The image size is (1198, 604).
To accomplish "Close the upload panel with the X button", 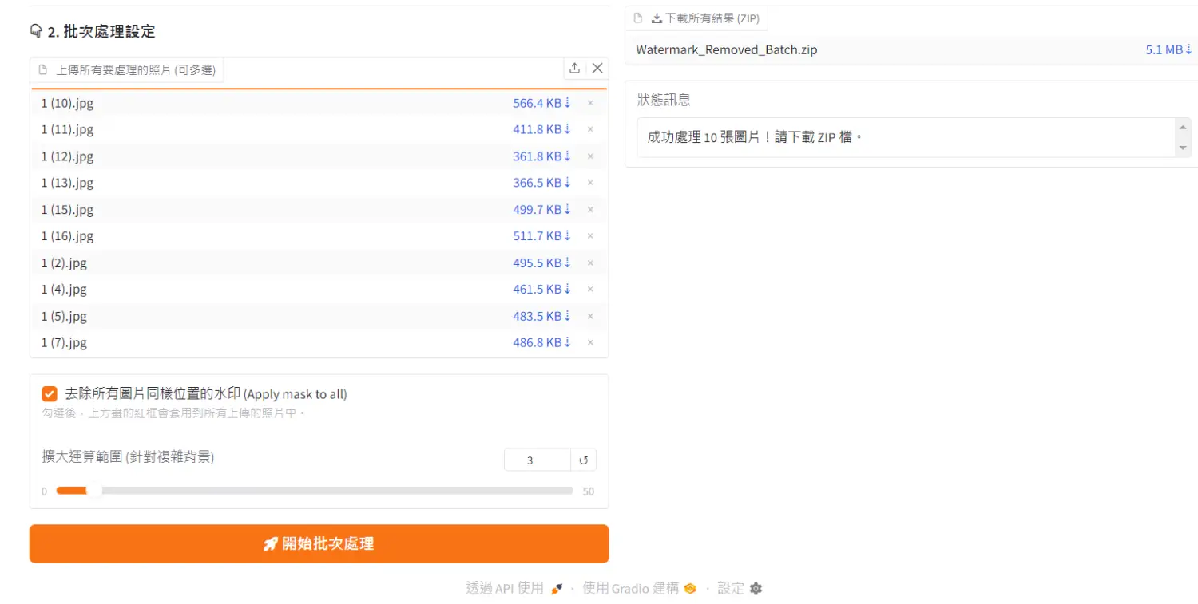I will tap(597, 69).
